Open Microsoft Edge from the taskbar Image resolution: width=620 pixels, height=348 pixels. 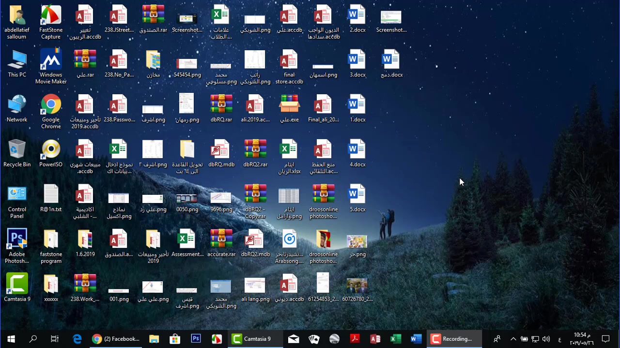[77, 339]
